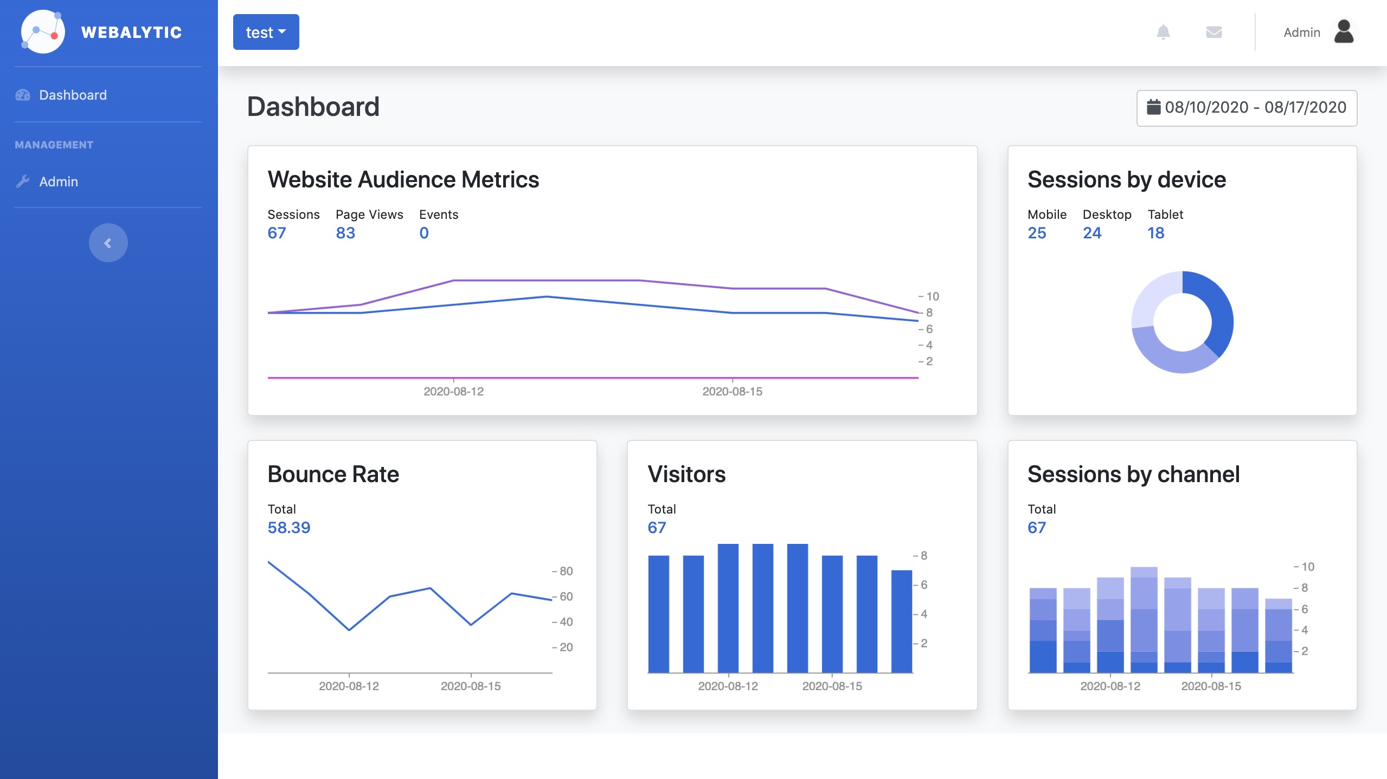Screen dimensions: 1387x779
Task: Open the messages envelope icon
Action: [1213, 33]
